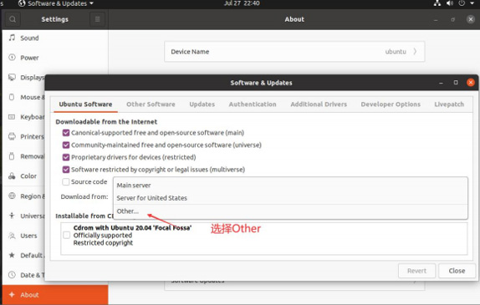Image resolution: width=480 pixels, height=305 pixels.
Task: Click the Mouse icon in Settings sidebar
Action: point(12,97)
